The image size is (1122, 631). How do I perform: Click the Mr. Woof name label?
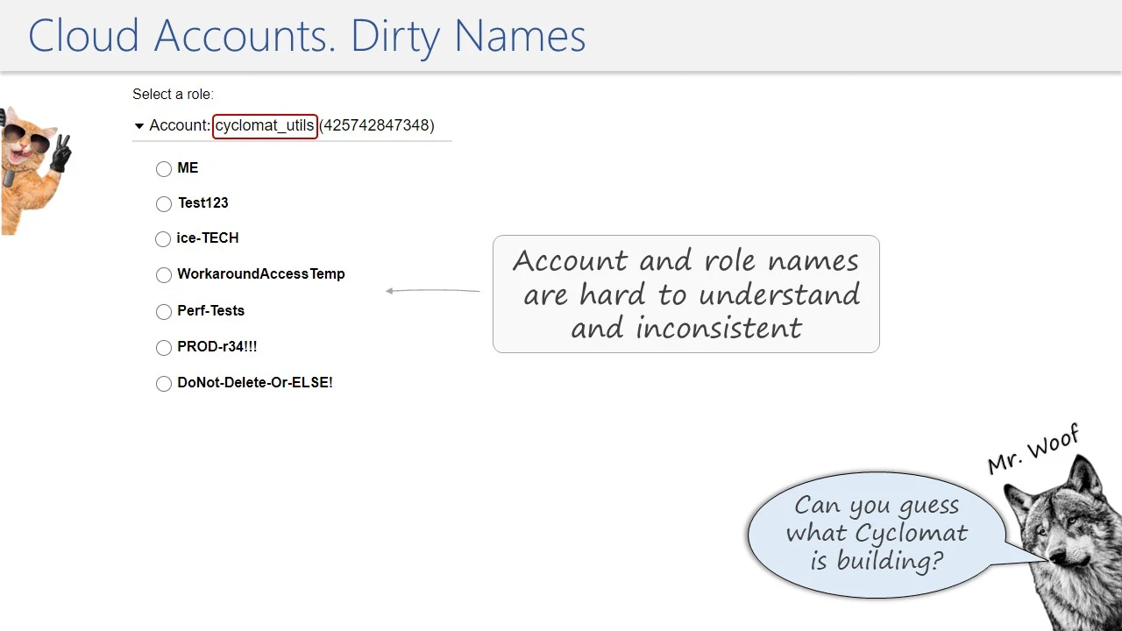point(1032,450)
